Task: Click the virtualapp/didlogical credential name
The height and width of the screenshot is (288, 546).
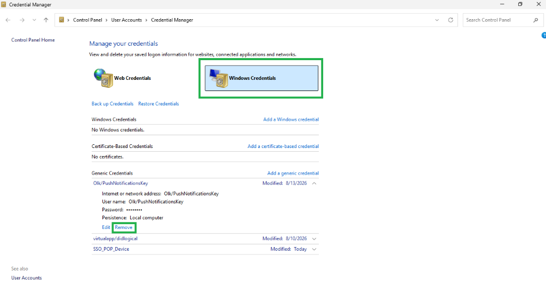Action: [115, 238]
